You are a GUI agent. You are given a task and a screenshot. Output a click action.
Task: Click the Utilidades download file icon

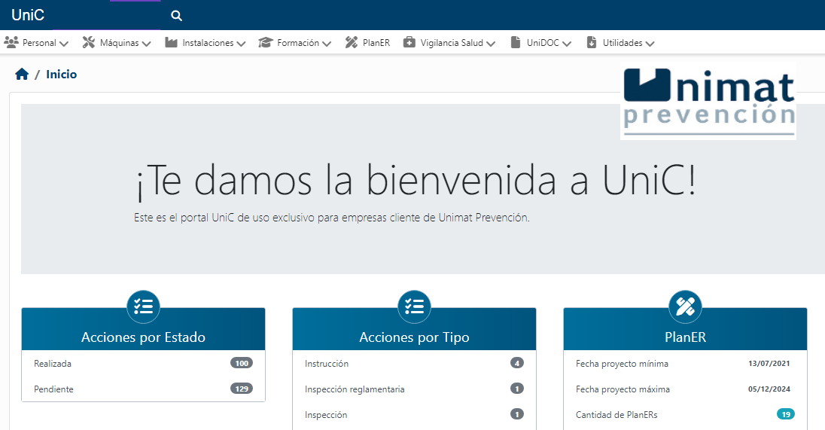pos(592,42)
